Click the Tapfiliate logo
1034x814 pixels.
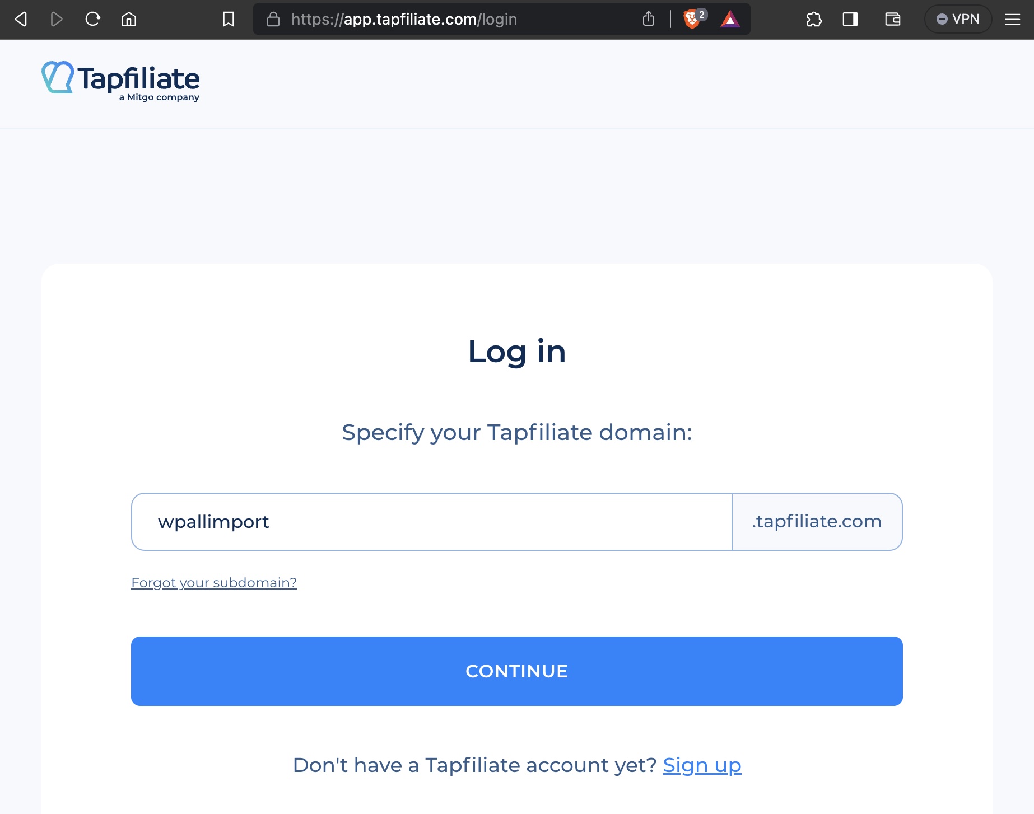tap(120, 81)
